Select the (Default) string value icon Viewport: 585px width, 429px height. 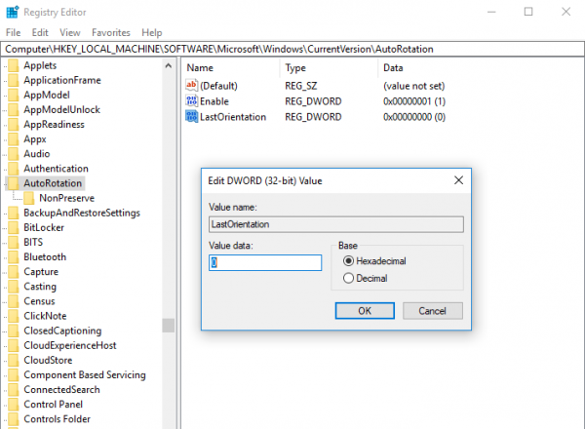click(191, 86)
